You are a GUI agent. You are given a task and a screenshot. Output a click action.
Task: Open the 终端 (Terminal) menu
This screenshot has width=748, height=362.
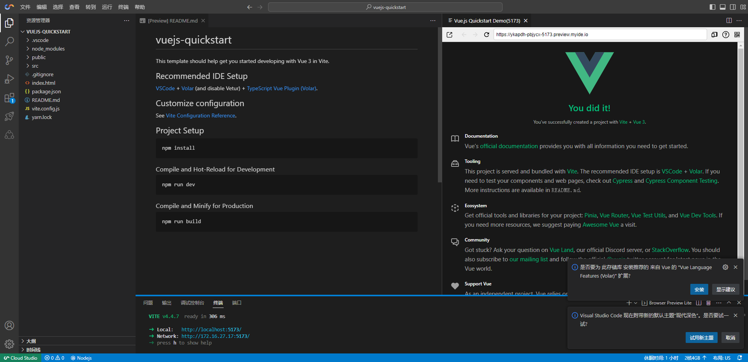123,7
